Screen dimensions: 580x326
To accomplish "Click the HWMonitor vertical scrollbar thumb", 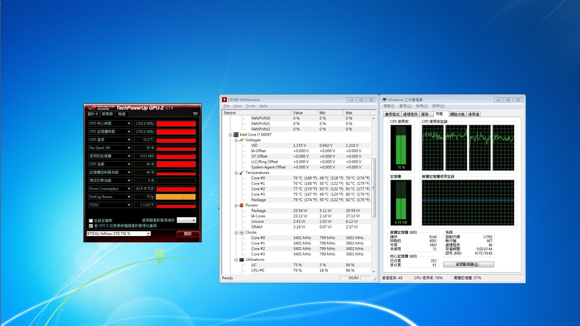I will pos(374,188).
